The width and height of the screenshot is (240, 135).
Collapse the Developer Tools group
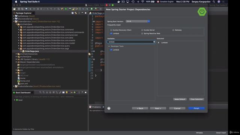point(109,46)
